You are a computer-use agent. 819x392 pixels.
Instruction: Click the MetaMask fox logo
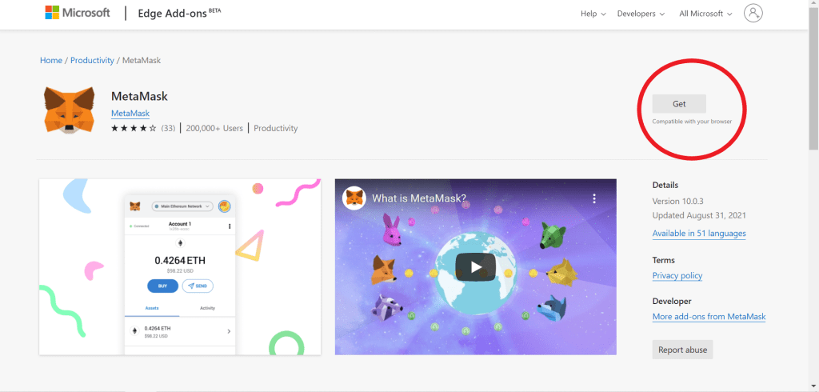tap(67, 110)
